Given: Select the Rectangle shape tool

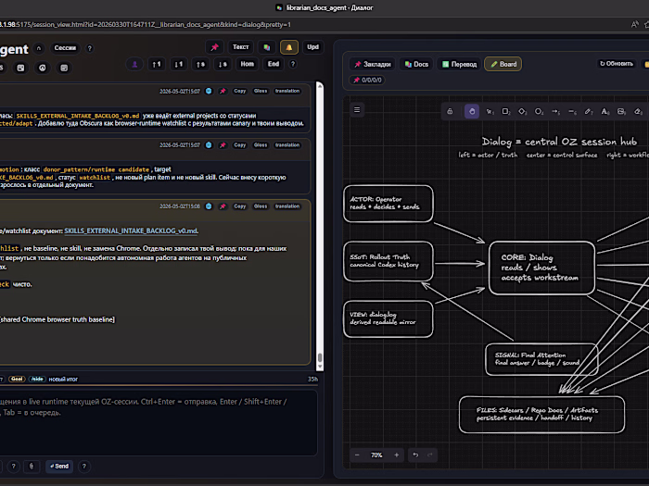Looking at the screenshot, I should pos(506,111).
